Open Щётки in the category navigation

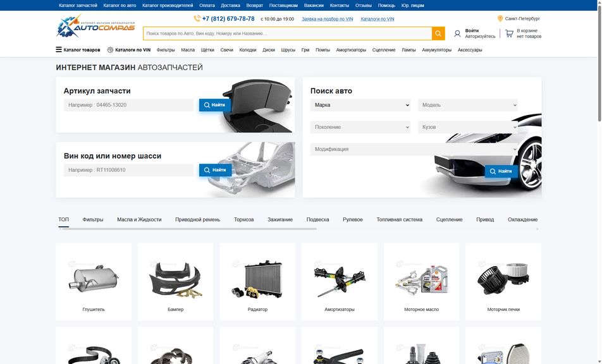pos(207,50)
